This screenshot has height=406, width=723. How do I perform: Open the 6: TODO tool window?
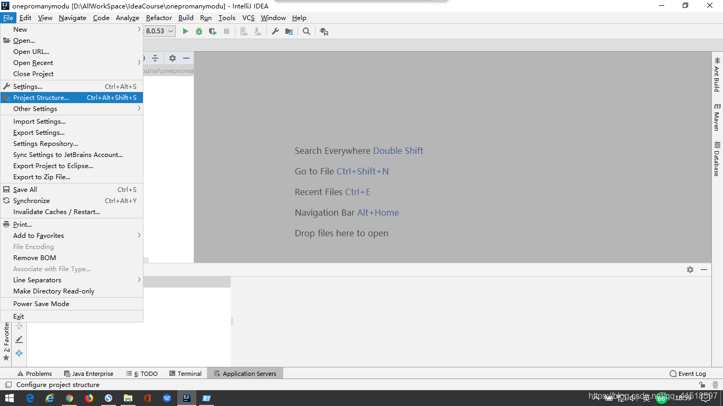142,374
